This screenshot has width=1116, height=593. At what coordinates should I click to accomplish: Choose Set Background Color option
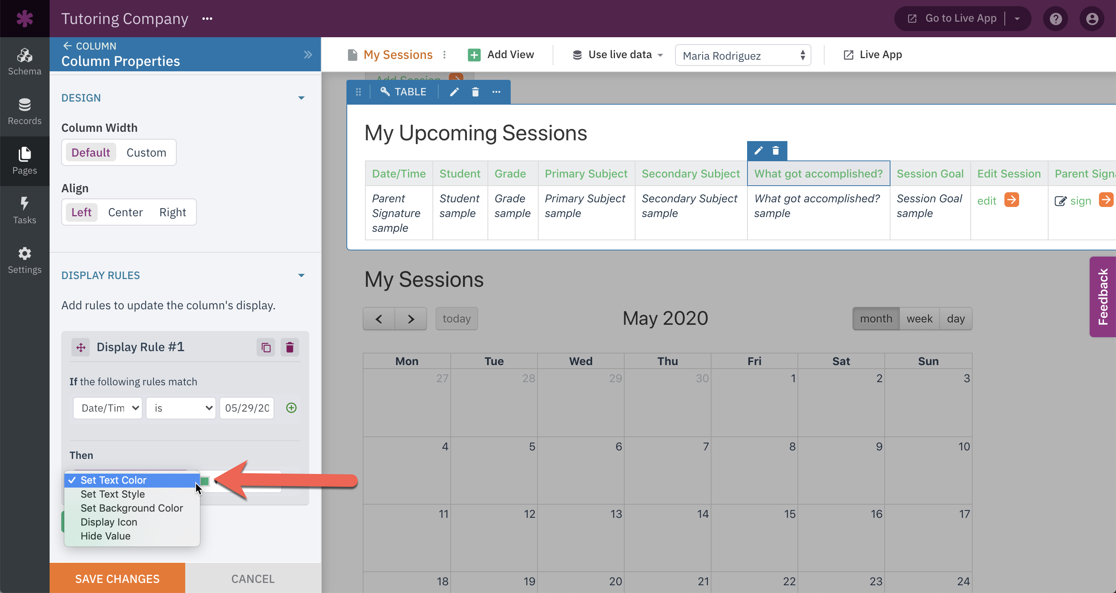[132, 508]
